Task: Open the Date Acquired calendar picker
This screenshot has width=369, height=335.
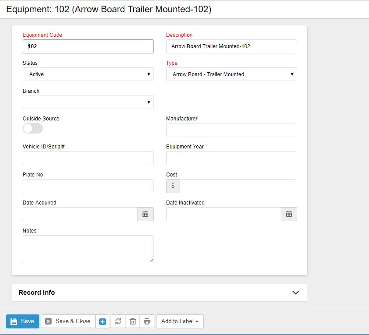Action: [146, 214]
